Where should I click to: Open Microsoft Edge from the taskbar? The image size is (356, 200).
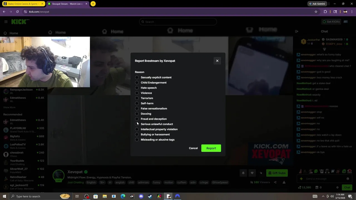(123, 196)
